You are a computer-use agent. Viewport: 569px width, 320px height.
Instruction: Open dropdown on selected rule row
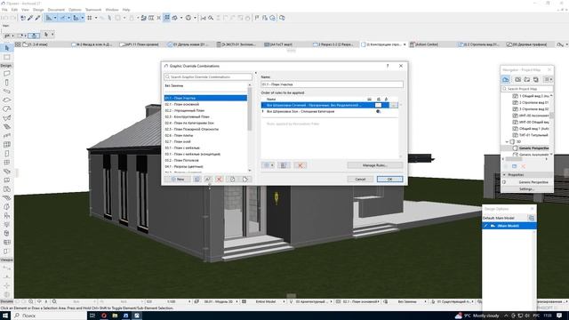394,105
